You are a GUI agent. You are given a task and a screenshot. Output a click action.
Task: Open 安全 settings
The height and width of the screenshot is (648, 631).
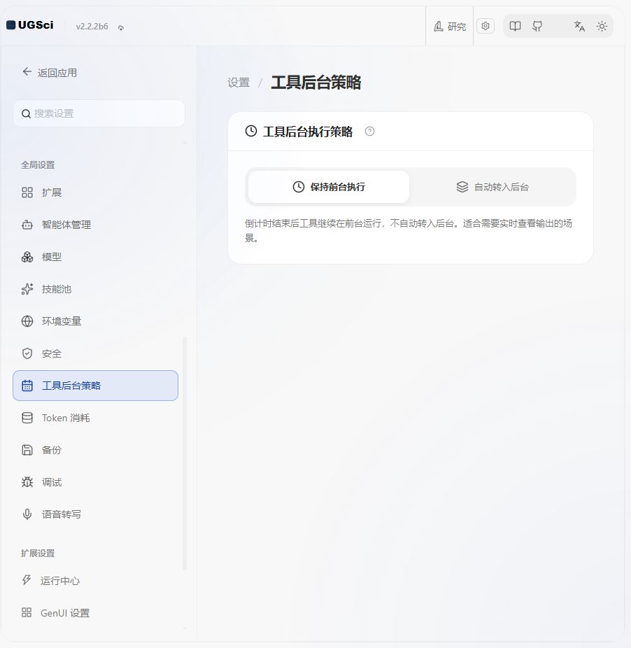tap(95, 353)
